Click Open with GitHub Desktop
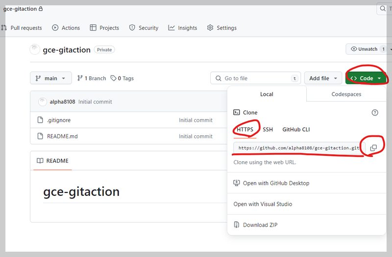Screen dimensions: 392x257 [276, 183]
